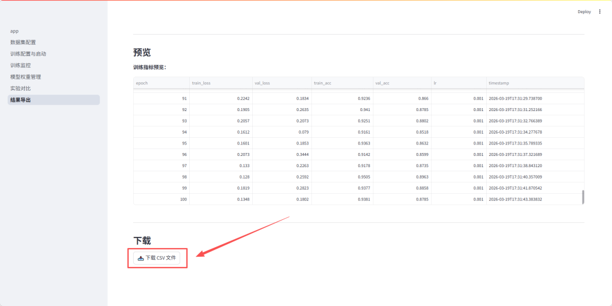
Task: Select the 结果导出 sidebar item
Action: point(20,100)
